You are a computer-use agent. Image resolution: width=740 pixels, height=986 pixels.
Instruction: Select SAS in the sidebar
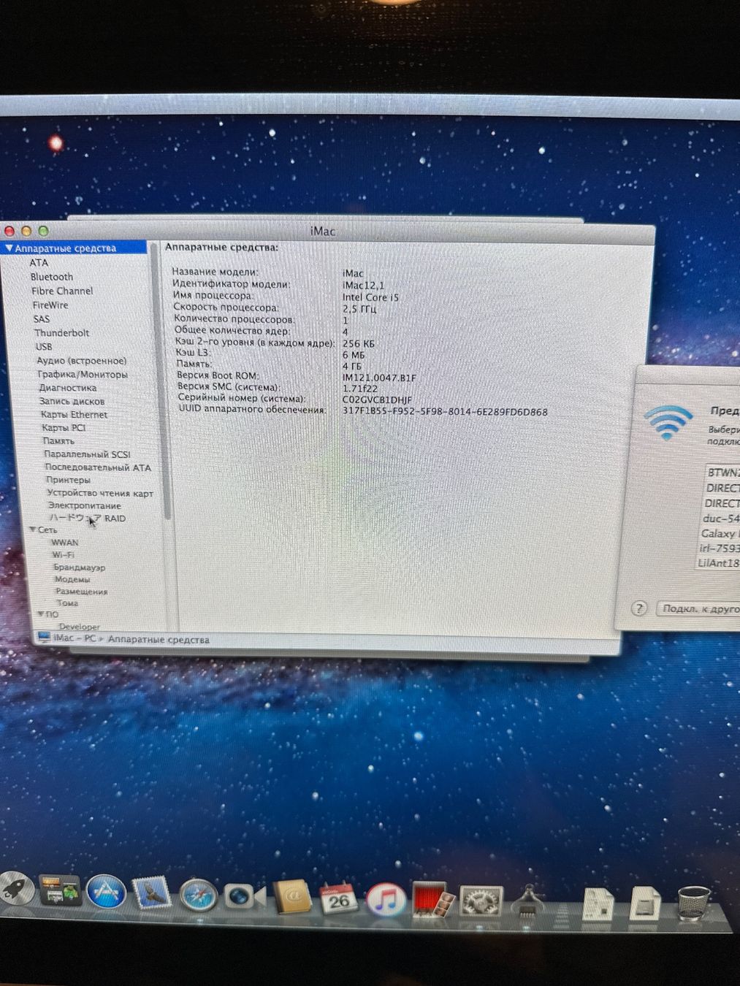(42, 319)
